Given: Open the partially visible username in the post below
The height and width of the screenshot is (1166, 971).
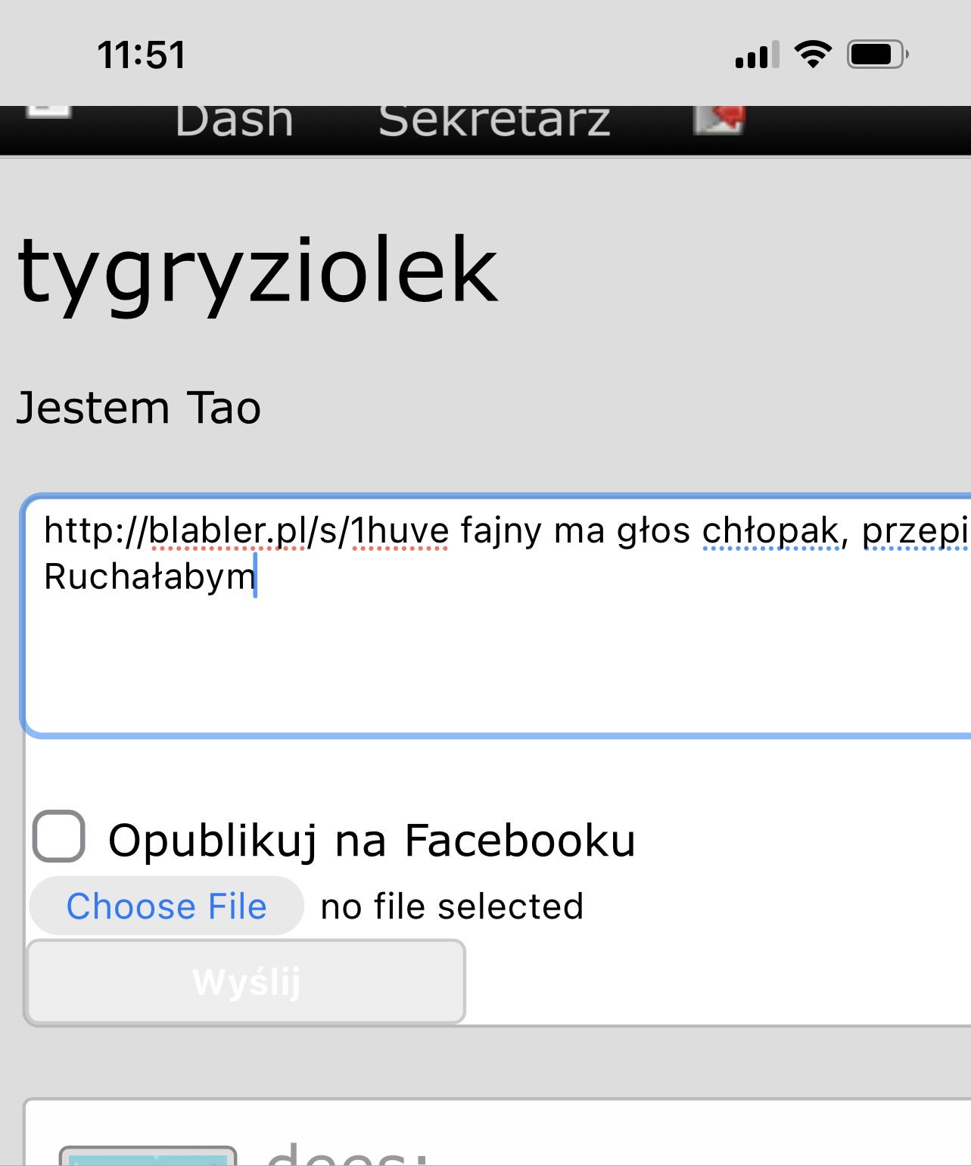Looking at the screenshot, I should click(x=347, y=1154).
